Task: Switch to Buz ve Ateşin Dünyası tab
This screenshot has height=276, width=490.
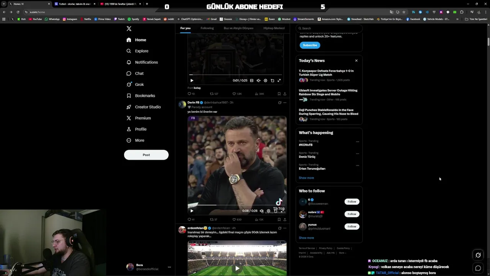Action: [x=238, y=28]
